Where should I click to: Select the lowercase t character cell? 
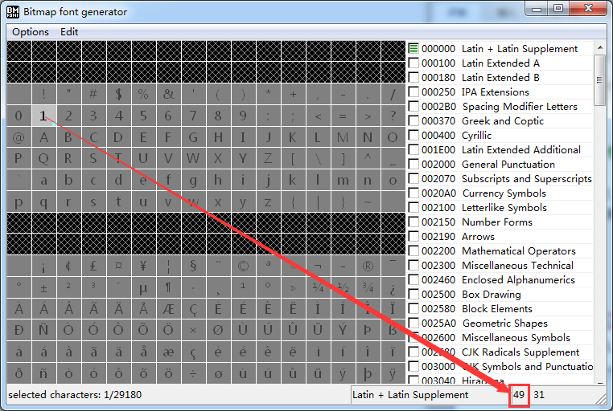click(x=118, y=201)
